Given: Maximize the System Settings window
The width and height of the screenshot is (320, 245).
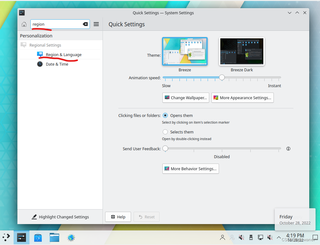Looking at the screenshot, I should point(297,13).
